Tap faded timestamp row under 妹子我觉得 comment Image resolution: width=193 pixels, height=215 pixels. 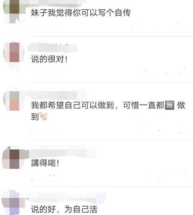[112, 28]
